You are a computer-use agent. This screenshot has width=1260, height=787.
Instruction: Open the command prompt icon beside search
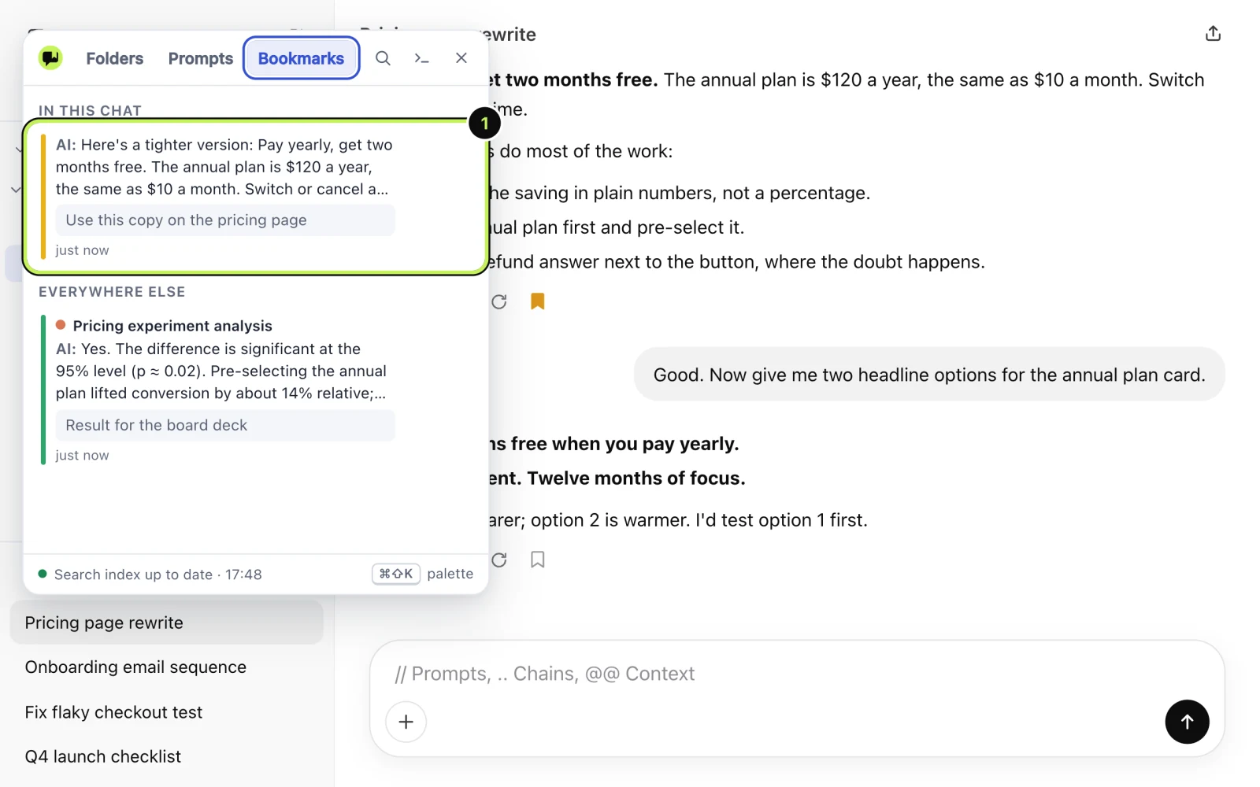tap(422, 58)
